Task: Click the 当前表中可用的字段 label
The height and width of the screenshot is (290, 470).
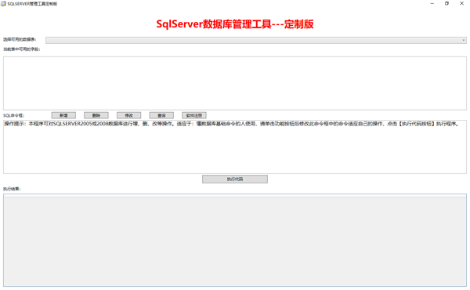Action: tap(22, 49)
